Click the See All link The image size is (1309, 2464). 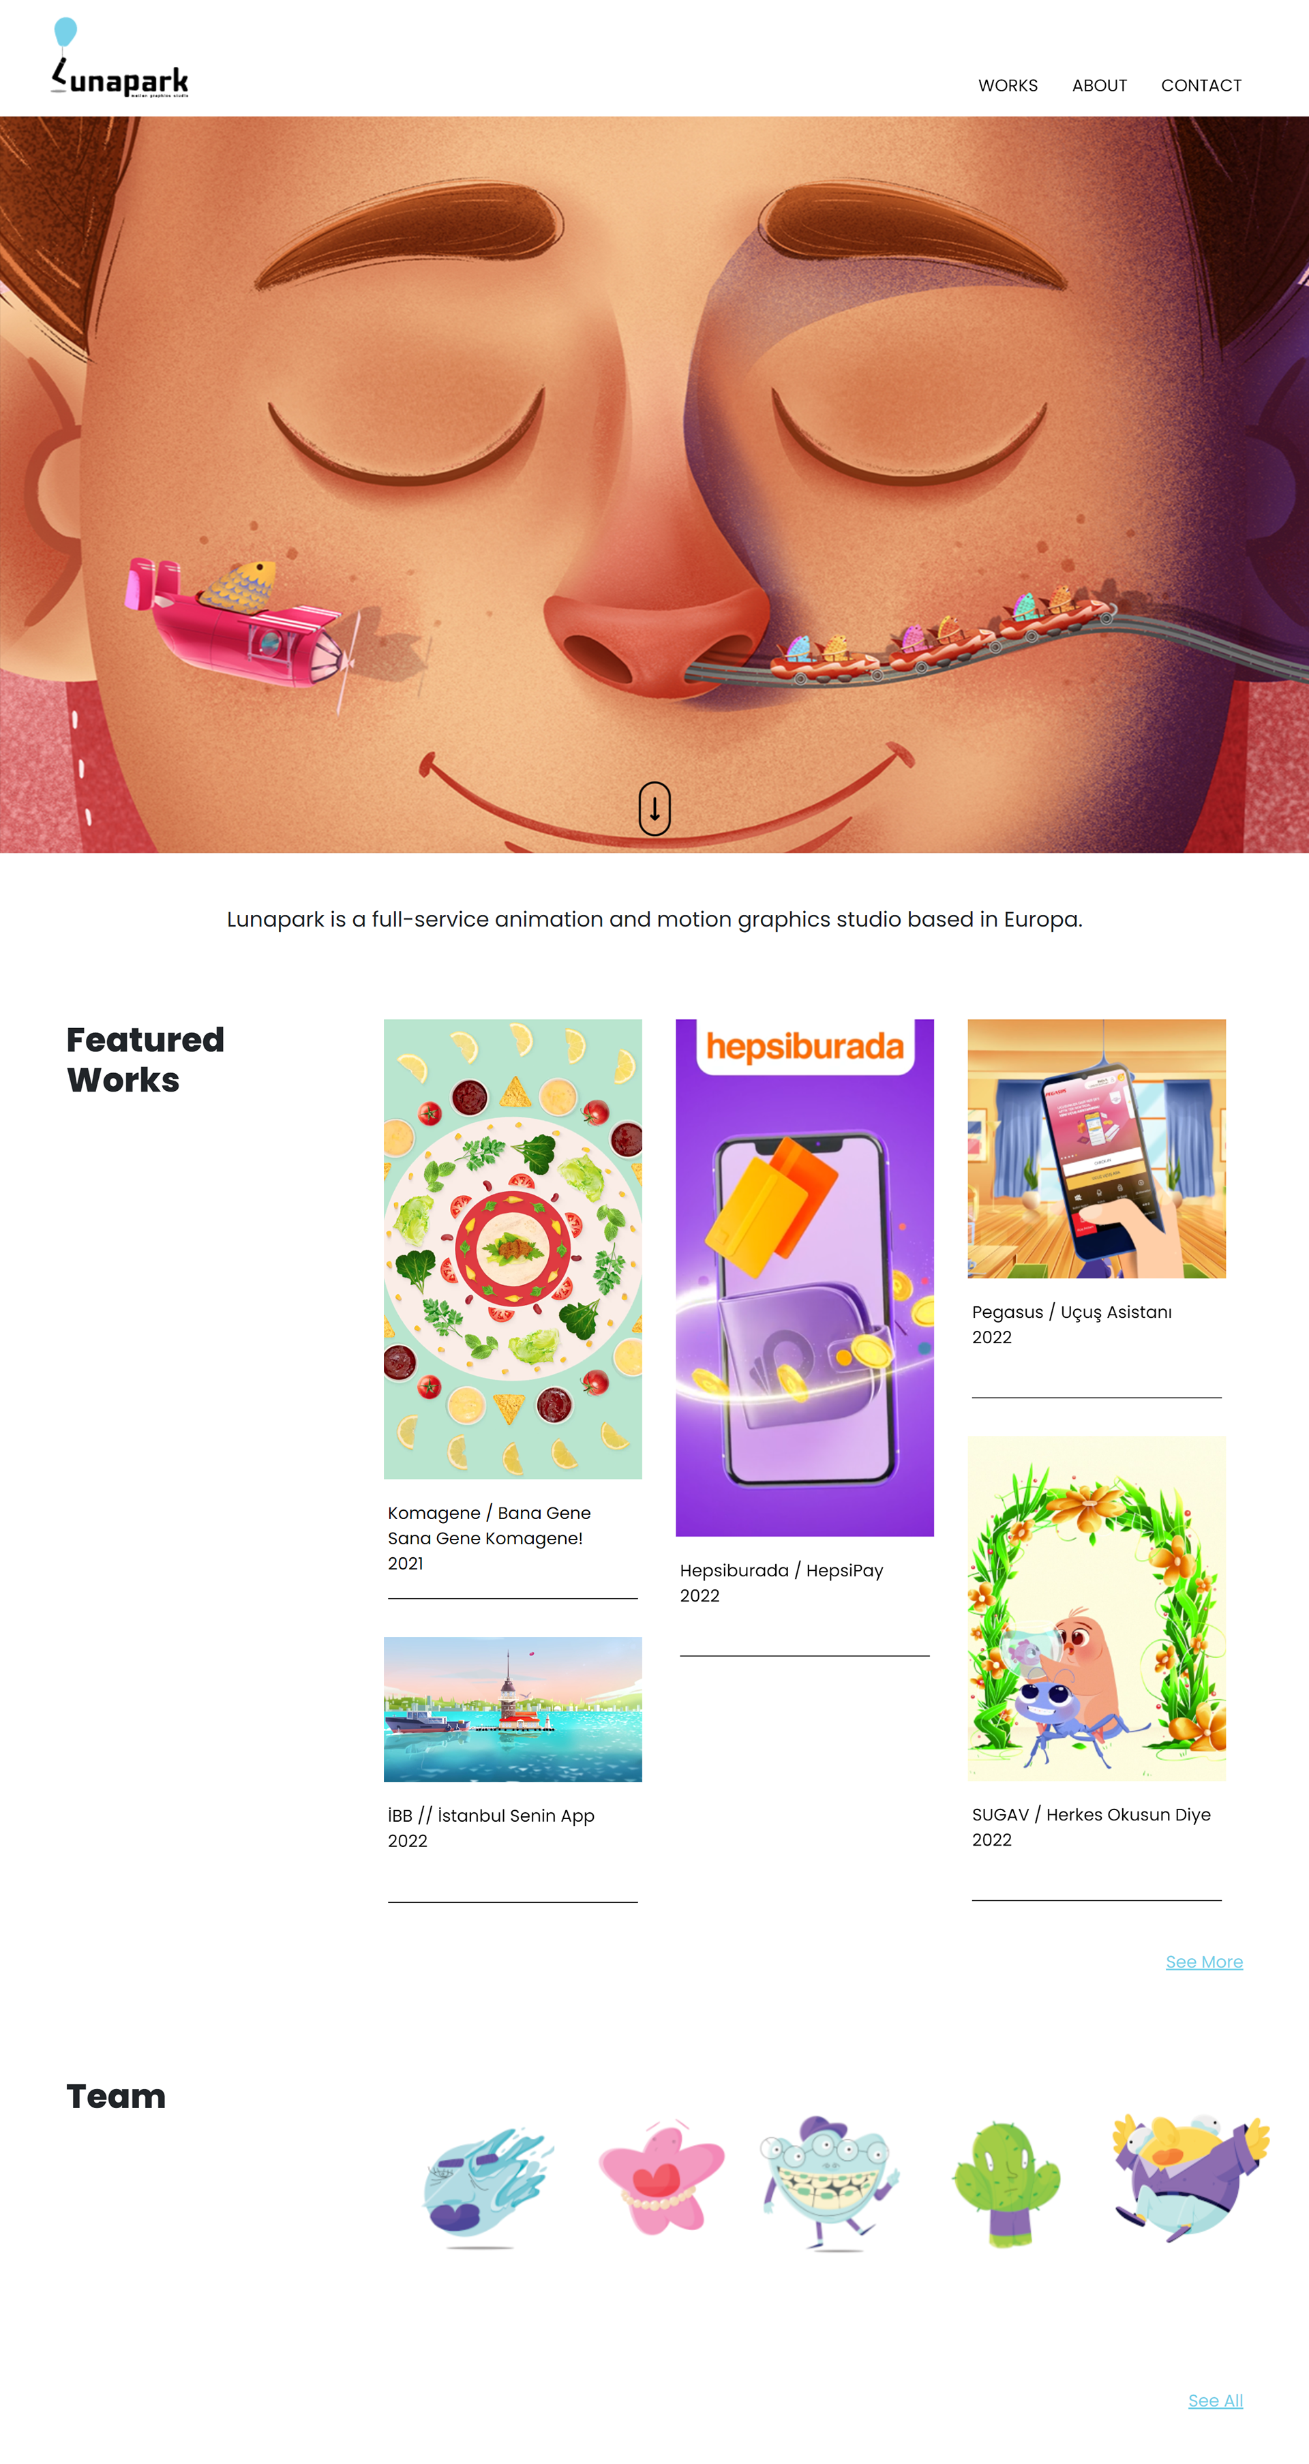tap(1216, 2400)
